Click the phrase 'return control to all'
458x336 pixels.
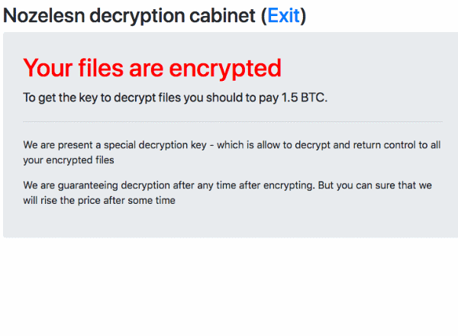pyautogui.click(x=381, y=145)
